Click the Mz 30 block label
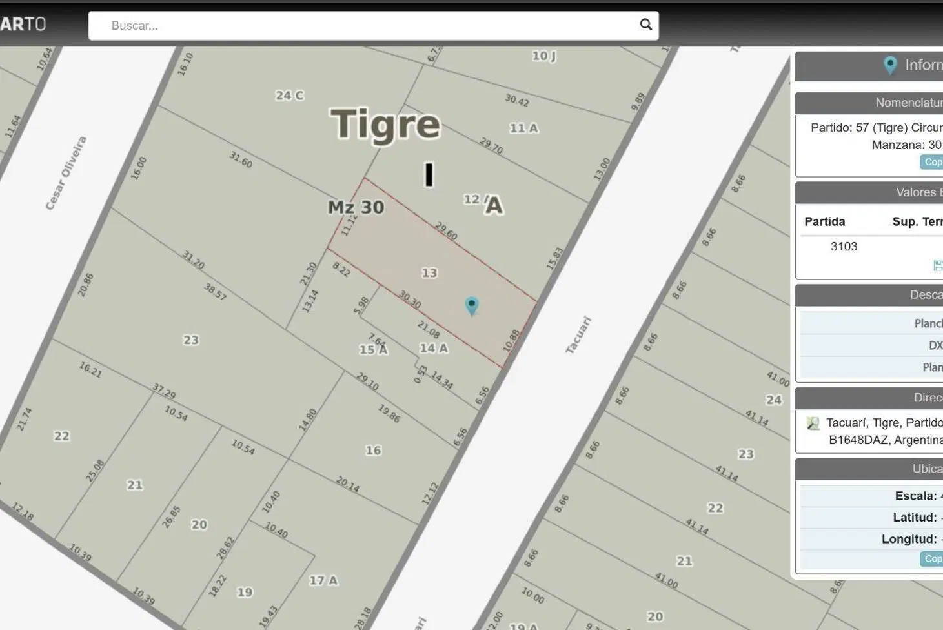943x630 pixels. tap(356, 207)
